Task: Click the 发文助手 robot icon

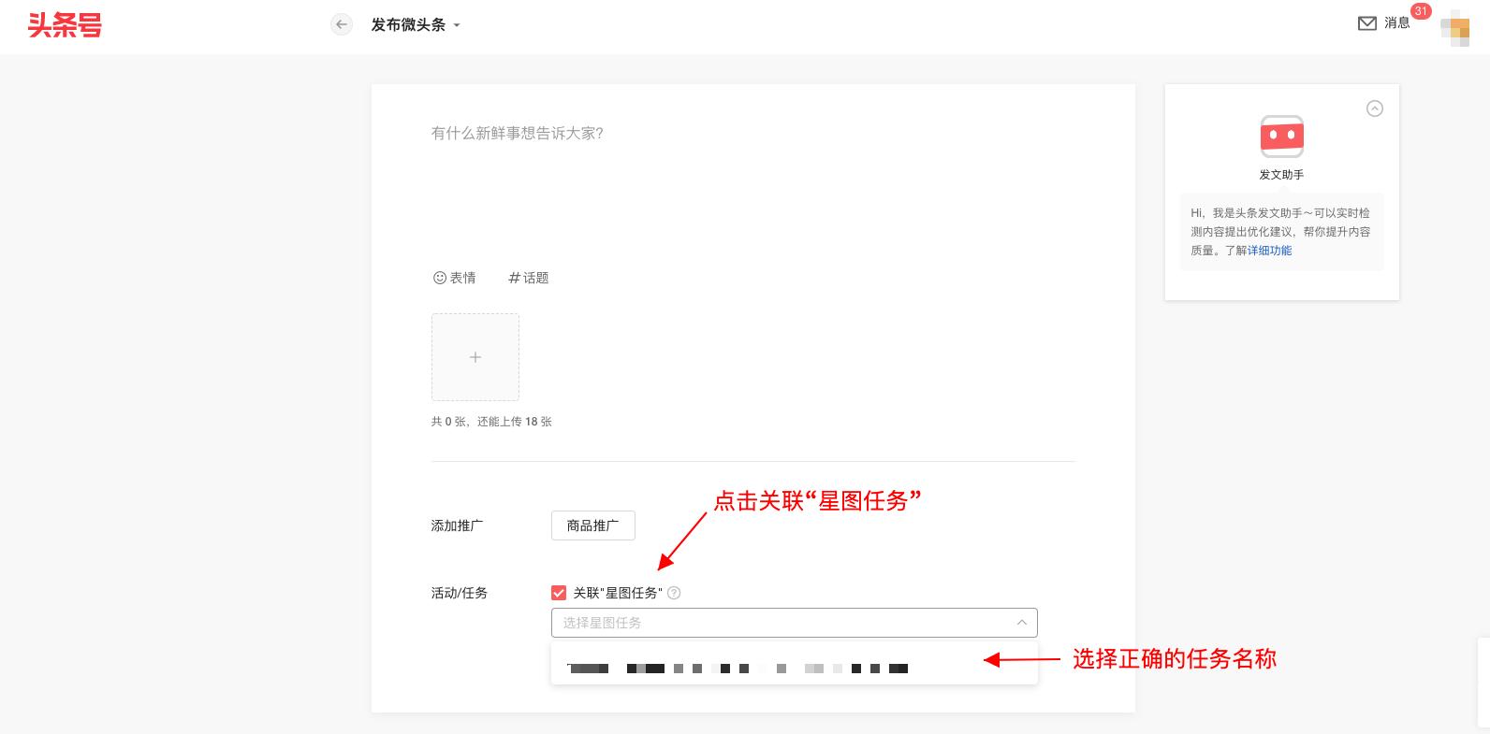Action: click(x=1282, y=137)
